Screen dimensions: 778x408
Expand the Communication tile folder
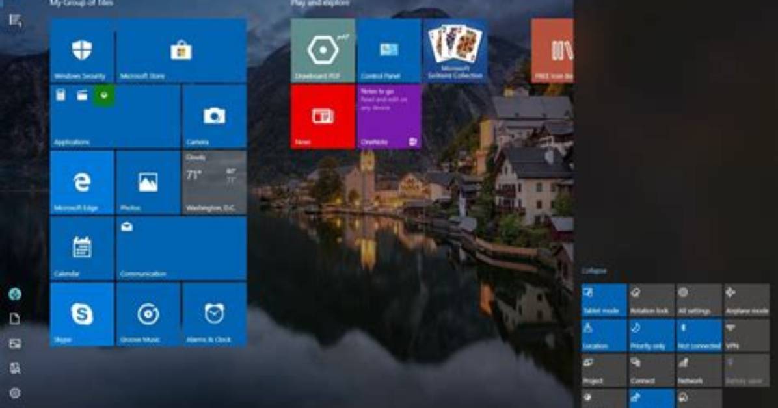point(181,248)
